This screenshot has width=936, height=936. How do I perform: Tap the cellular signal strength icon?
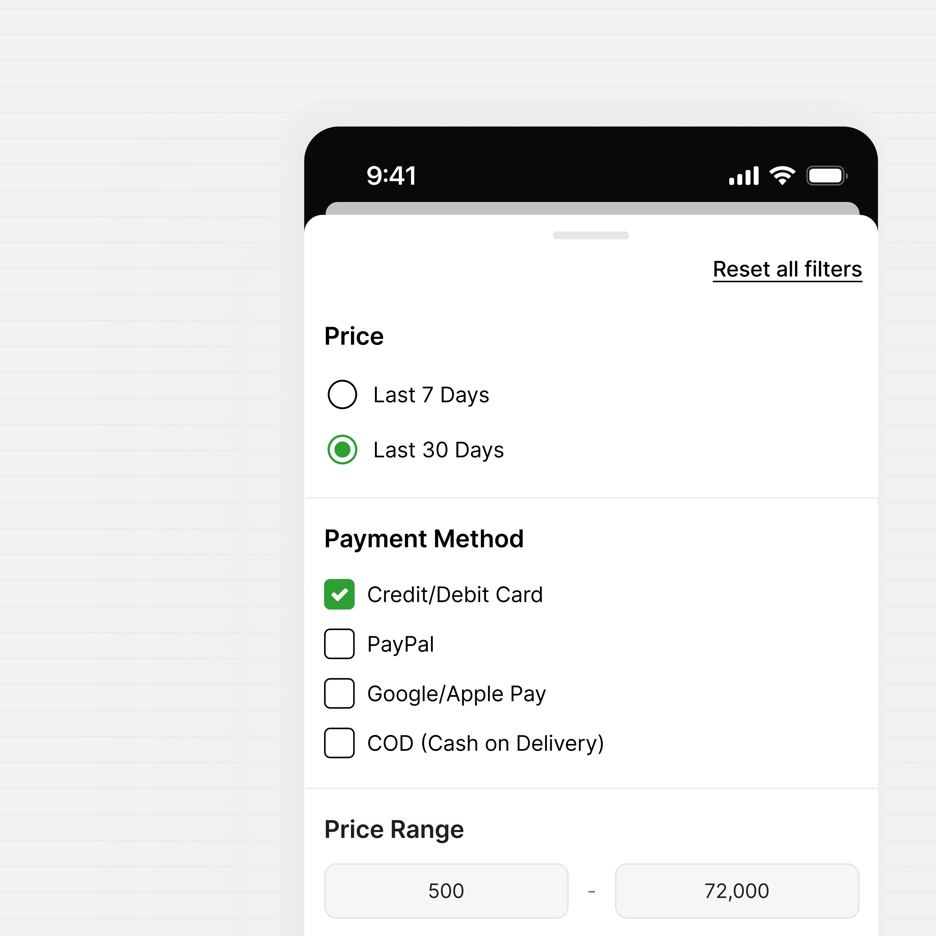744,176
